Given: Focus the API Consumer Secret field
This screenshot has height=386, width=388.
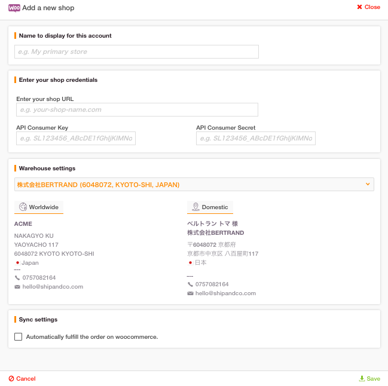Looking at the screenshot, I should [256, 138].
